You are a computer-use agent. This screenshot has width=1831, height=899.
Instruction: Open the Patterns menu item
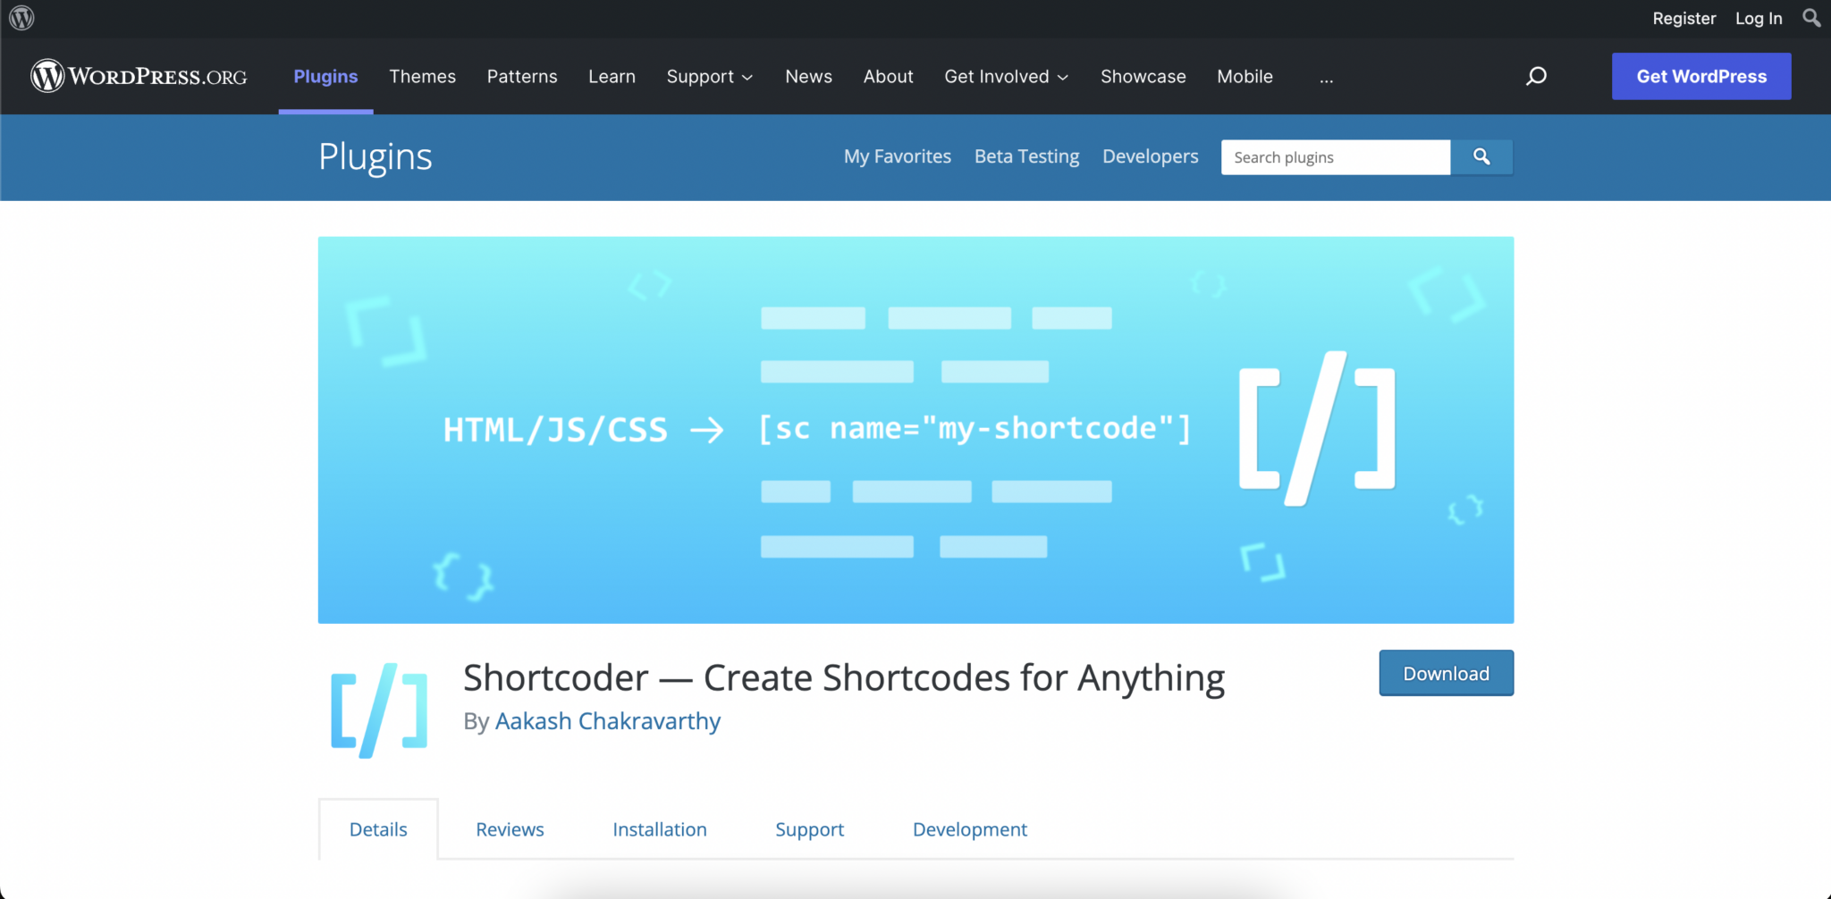(522, 77)
